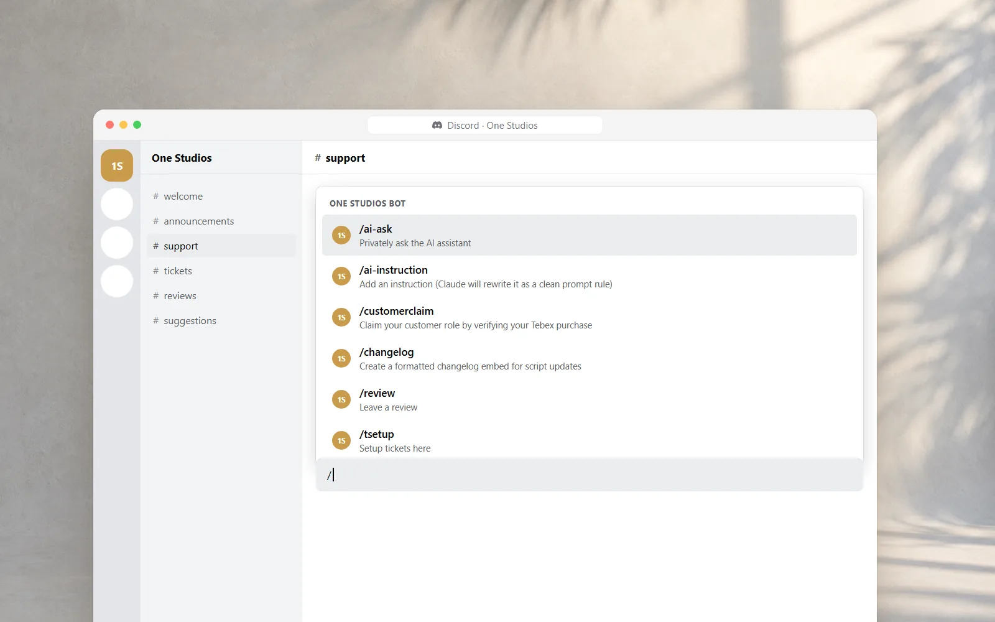The height and width of the screenshot is (622, 995).
Task: Click the bot avatar beside /customerclaim
Action: [x=341, y=317]
